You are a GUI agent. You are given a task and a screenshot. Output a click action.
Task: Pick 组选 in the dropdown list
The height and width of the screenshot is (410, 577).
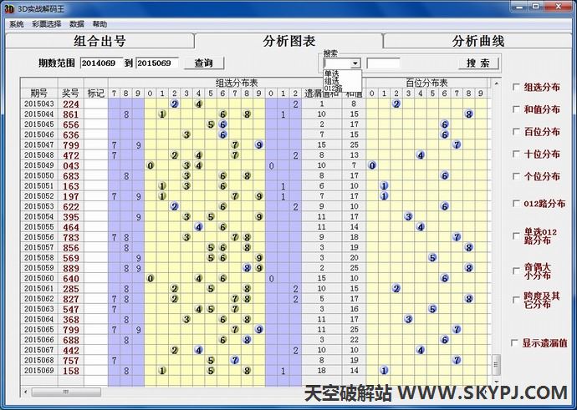click(332, 81)
